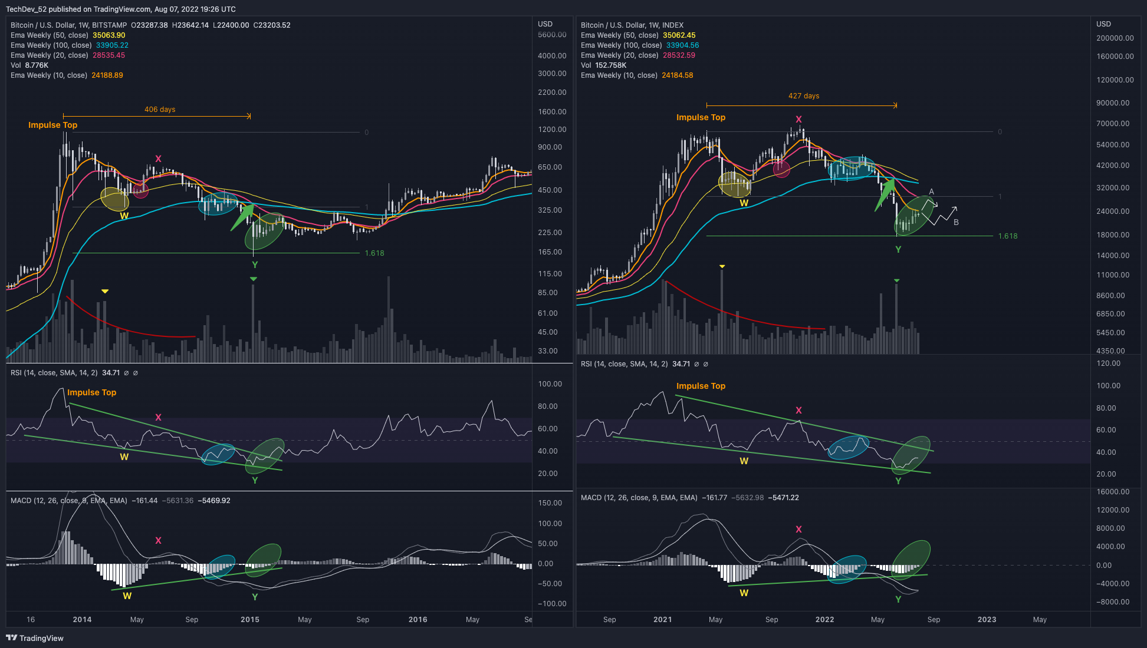Screen dimensions: 1147x648
Task: Click yellow triangle volume marker on left chart
Action: point(105,291)
